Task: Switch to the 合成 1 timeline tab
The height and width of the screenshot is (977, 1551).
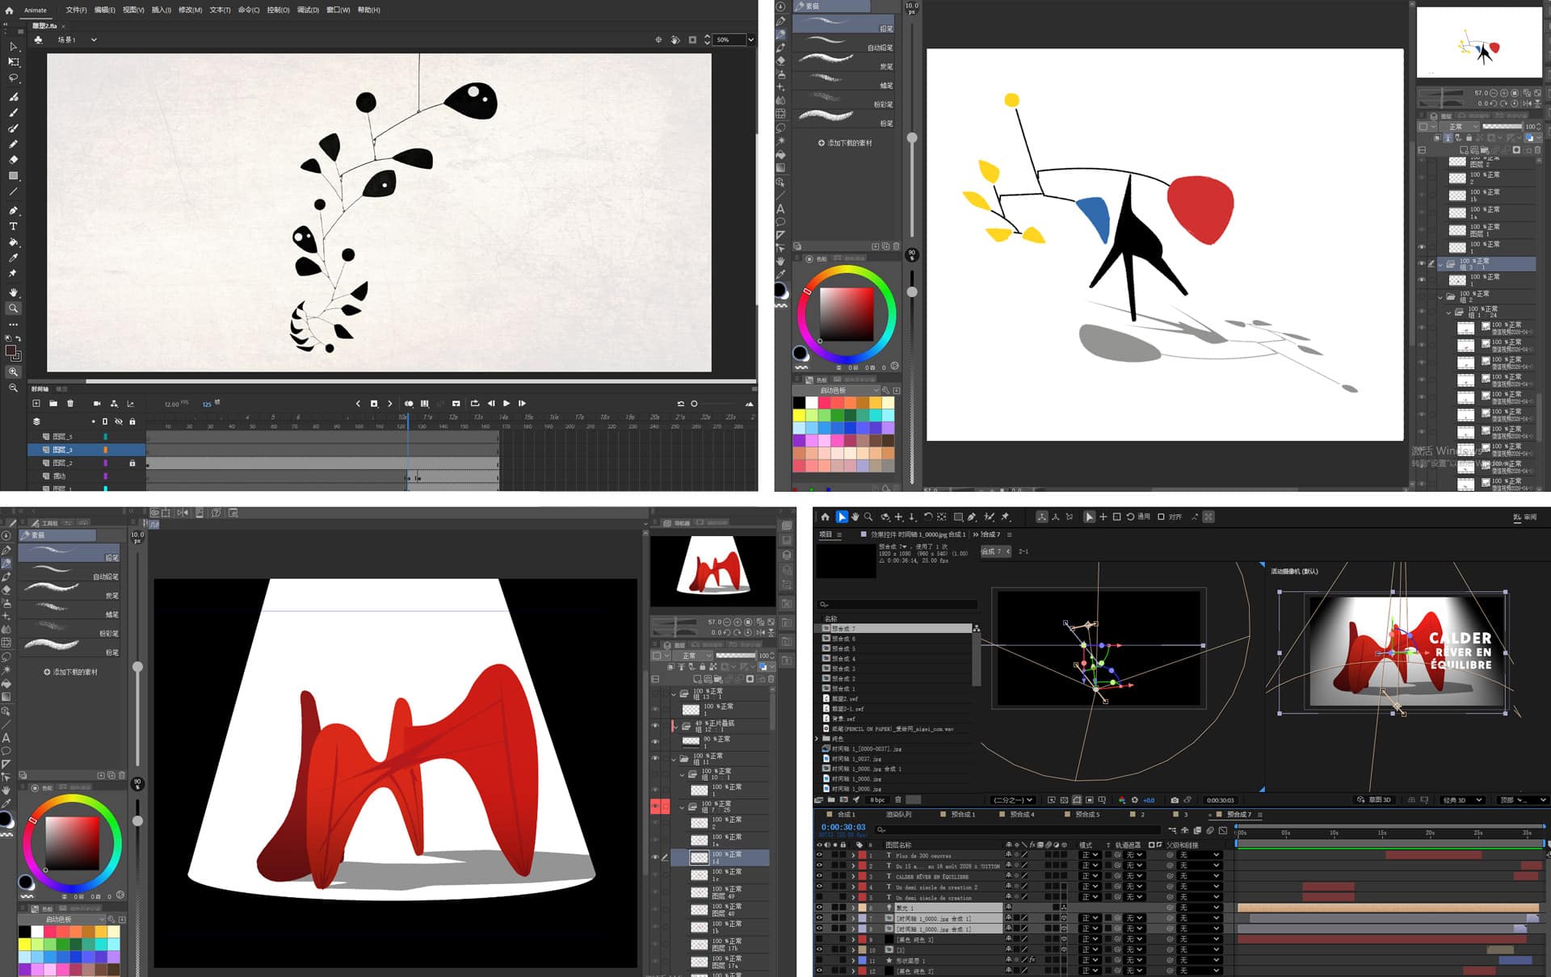Action: click(x=846, y=815)
